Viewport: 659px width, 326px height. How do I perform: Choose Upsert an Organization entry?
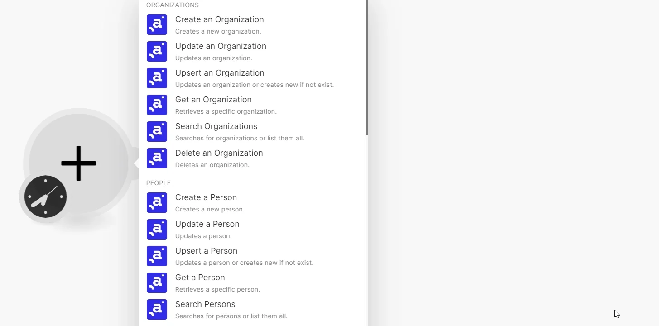tap(253, 78)
